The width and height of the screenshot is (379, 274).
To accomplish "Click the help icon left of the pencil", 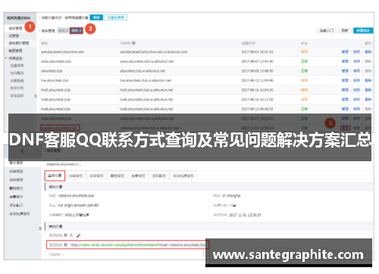I will [66, 235].
